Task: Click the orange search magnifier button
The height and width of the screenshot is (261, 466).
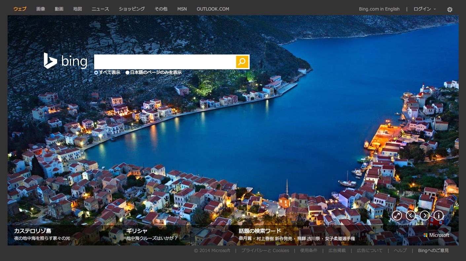Action: [242, 62]
